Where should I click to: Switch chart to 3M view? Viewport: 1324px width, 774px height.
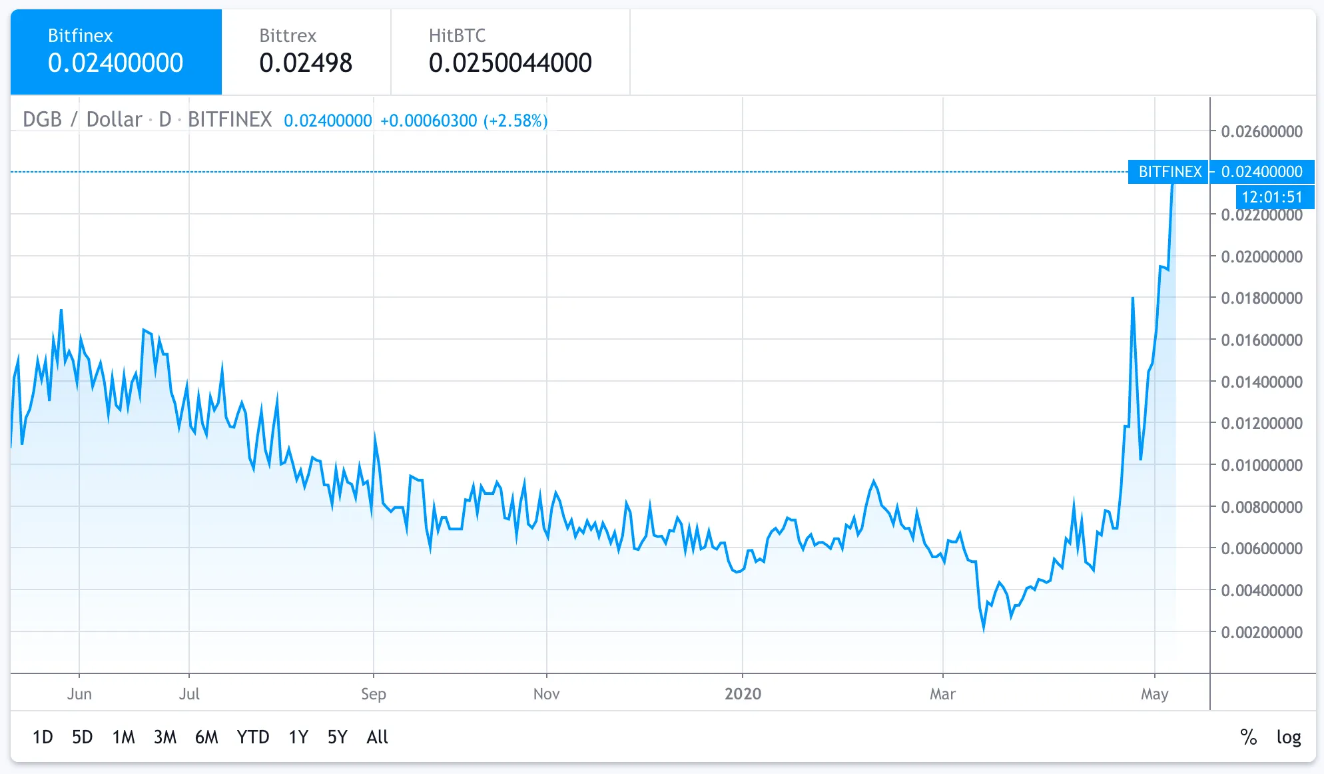tap(165, 737)
